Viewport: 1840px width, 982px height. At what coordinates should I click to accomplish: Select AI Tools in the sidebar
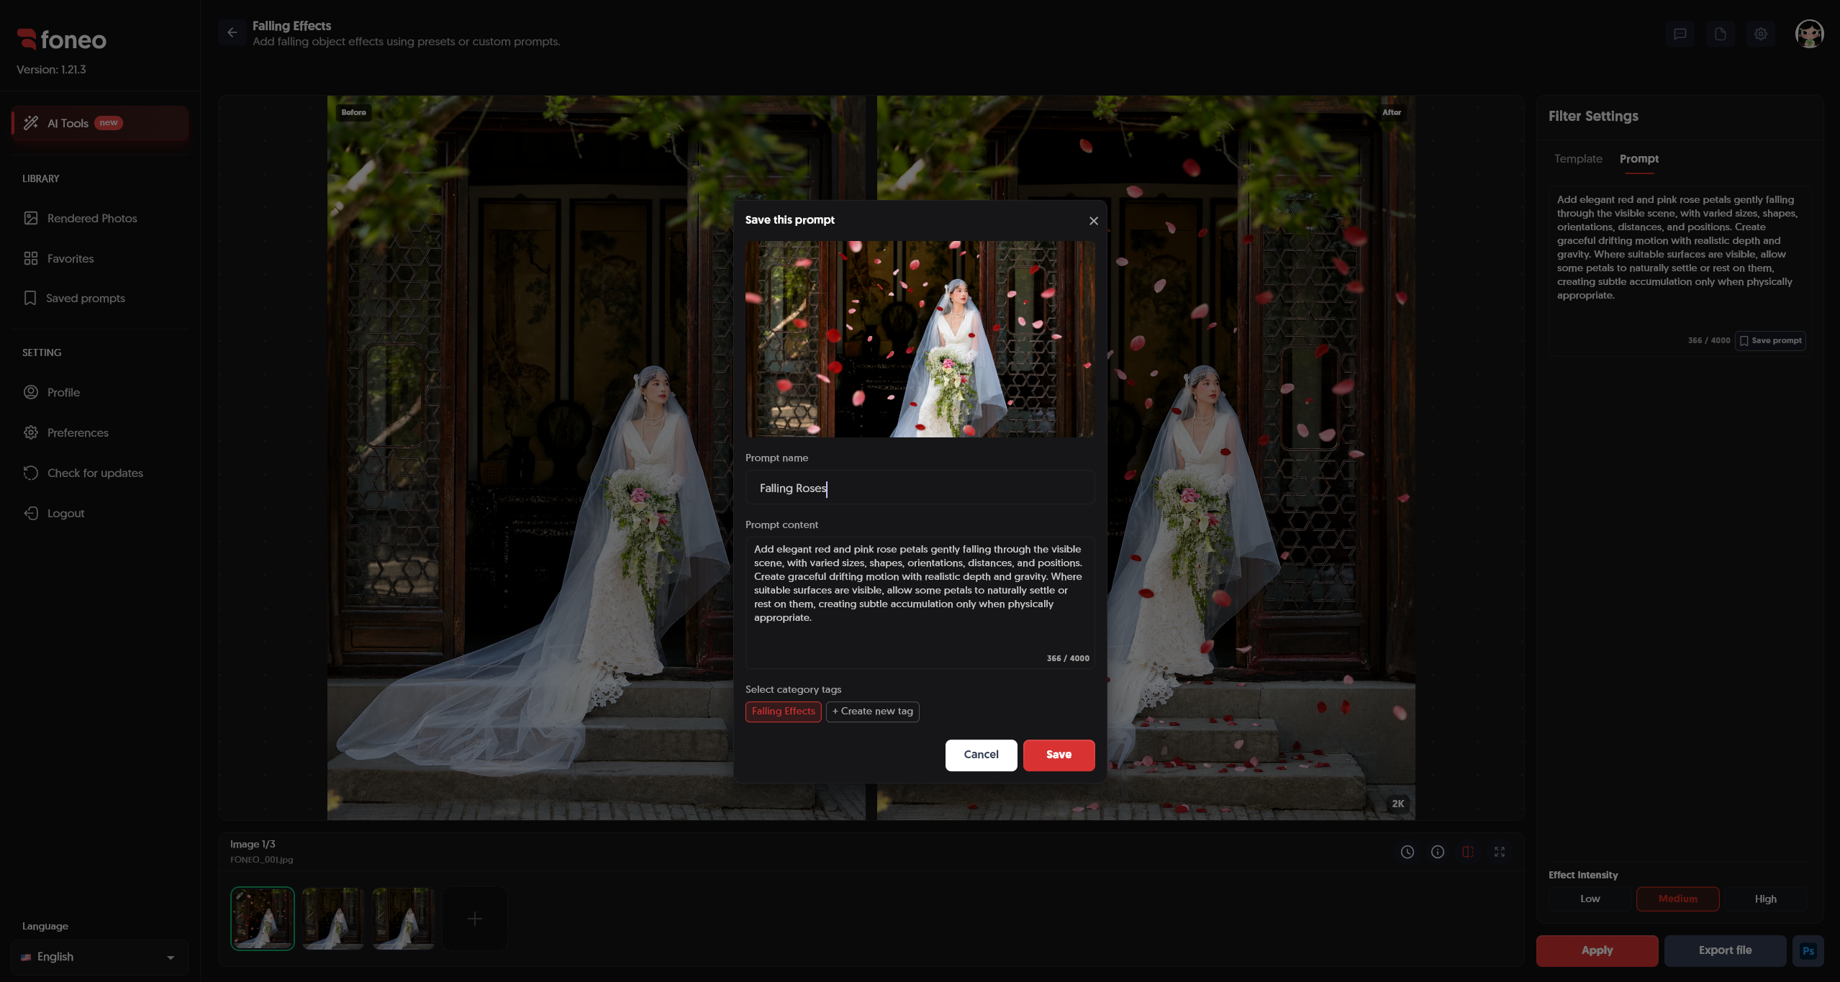pos(99,123)
